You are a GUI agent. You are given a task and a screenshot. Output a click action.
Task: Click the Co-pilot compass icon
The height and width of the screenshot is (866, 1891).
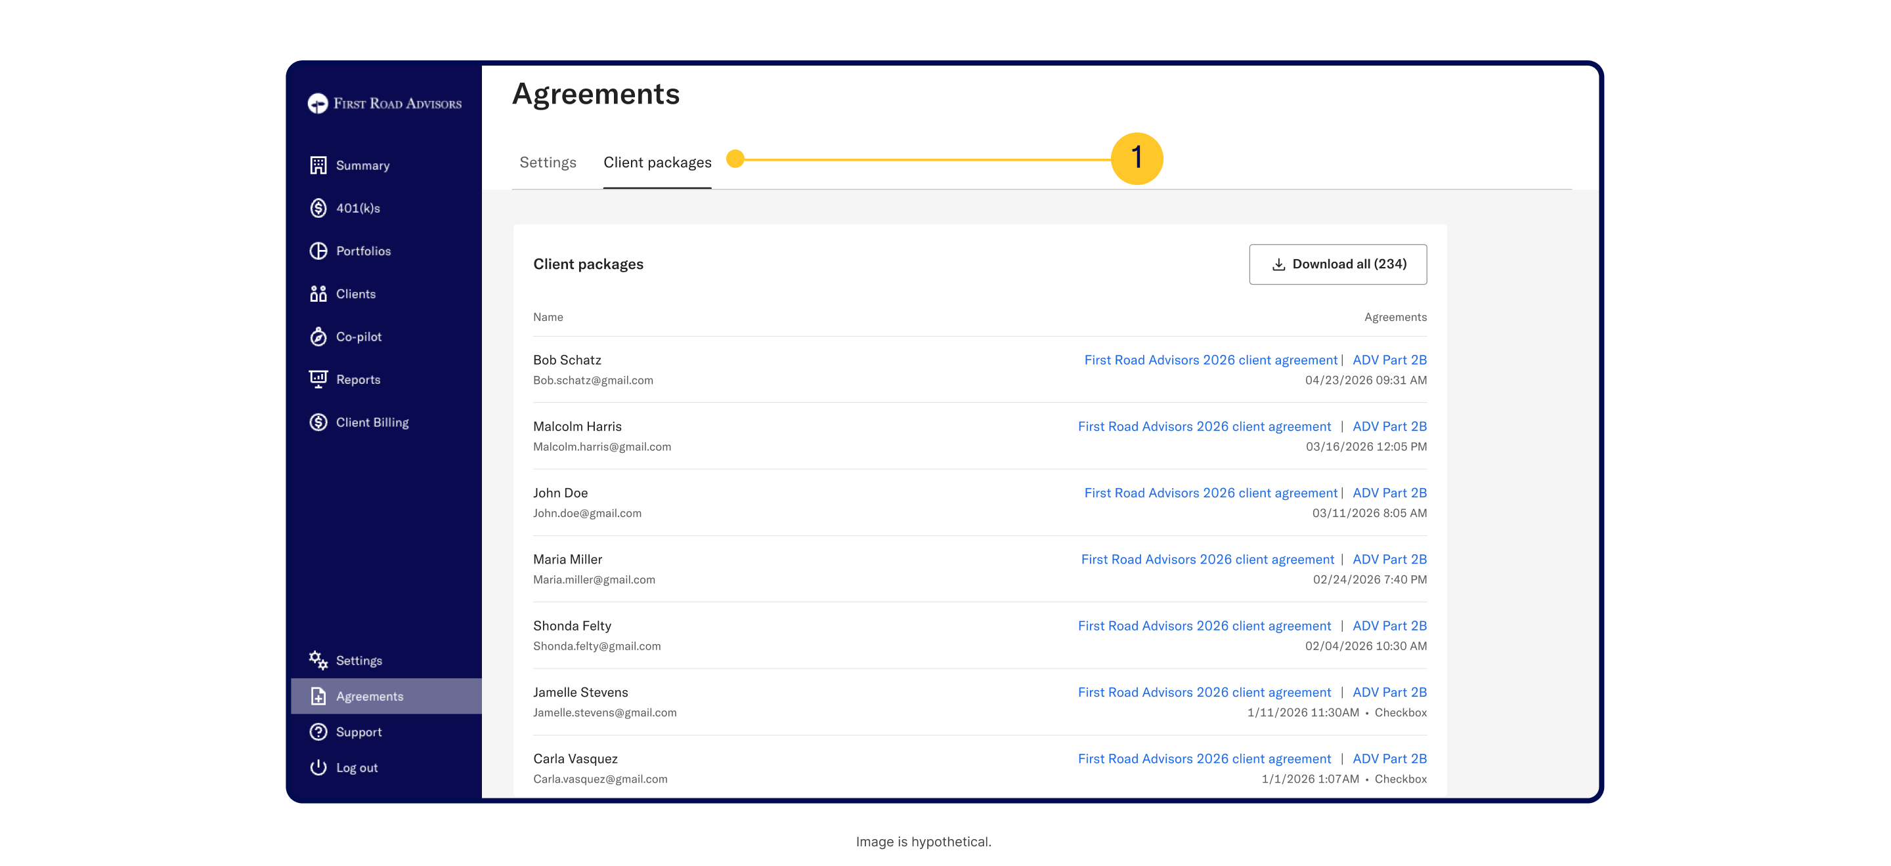coord(318,337)
